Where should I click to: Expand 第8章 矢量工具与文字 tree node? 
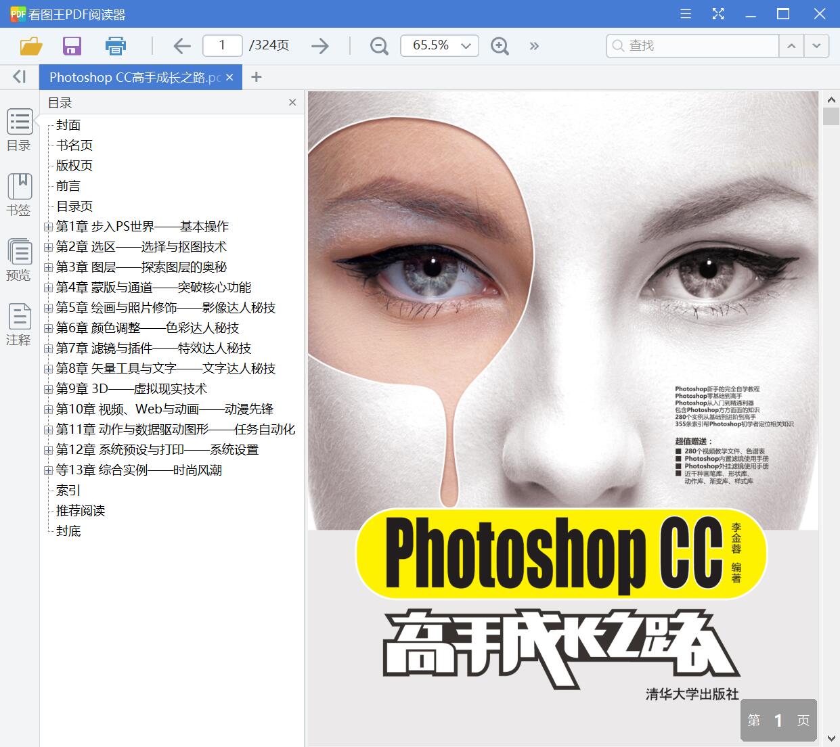tap(48, 369)
